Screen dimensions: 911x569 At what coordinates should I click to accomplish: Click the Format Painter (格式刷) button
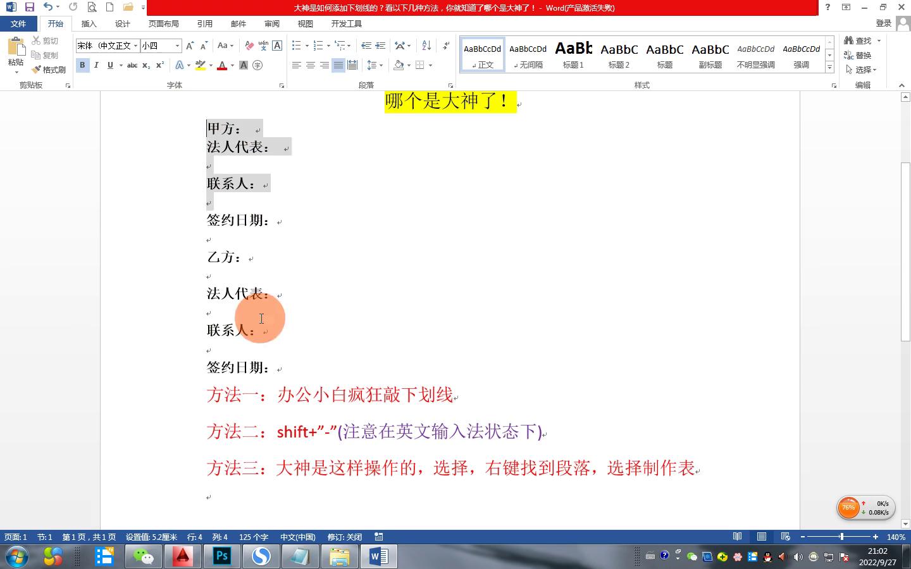click(x=49, y=70)
